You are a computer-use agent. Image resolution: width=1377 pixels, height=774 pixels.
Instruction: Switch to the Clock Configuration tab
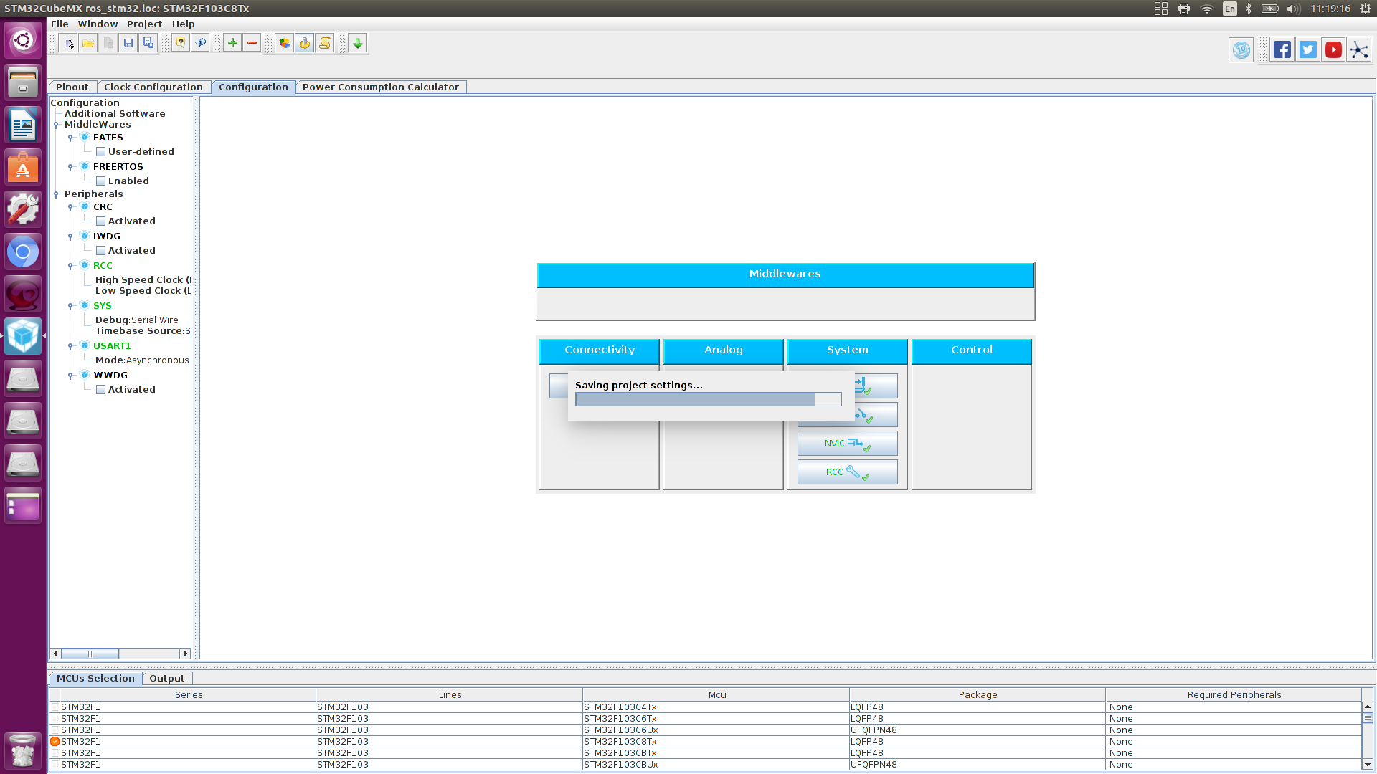[153, 87]
